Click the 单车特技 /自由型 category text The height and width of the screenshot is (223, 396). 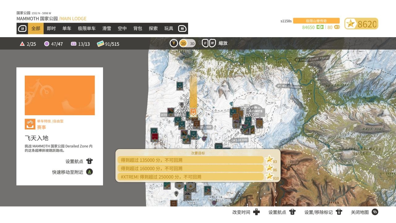50,121
